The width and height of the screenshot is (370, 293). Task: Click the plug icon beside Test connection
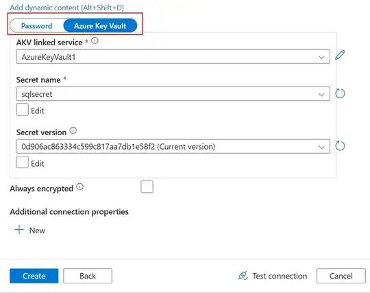[243, 276]
